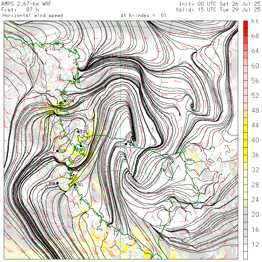262x262 pixels.
Task: Click the CPN station label on the map
Action: 70,101
